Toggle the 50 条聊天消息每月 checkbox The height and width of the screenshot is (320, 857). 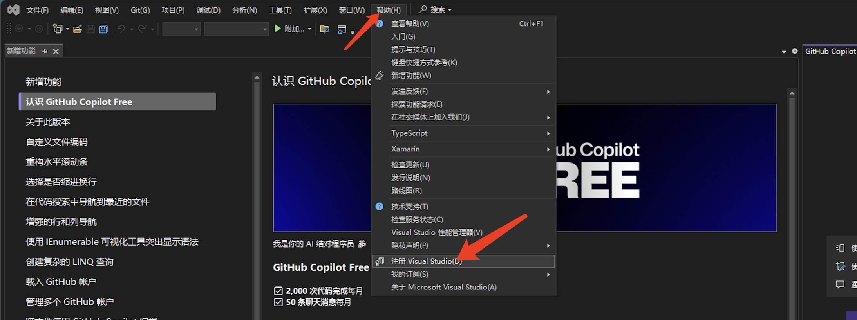point(278,302)
